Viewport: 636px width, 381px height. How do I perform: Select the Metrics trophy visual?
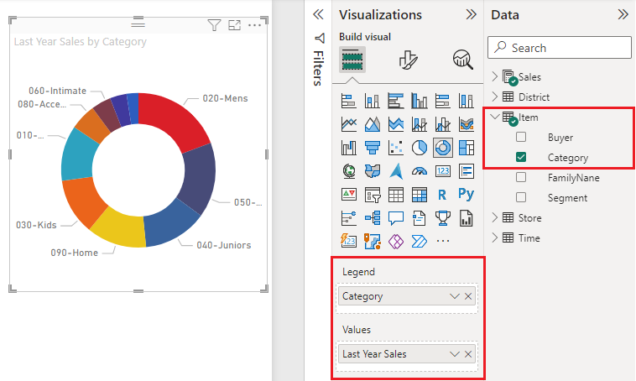442,218
